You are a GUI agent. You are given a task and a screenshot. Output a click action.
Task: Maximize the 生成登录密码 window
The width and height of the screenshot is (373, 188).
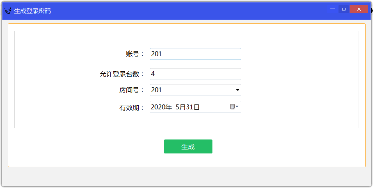coord(343,9)
